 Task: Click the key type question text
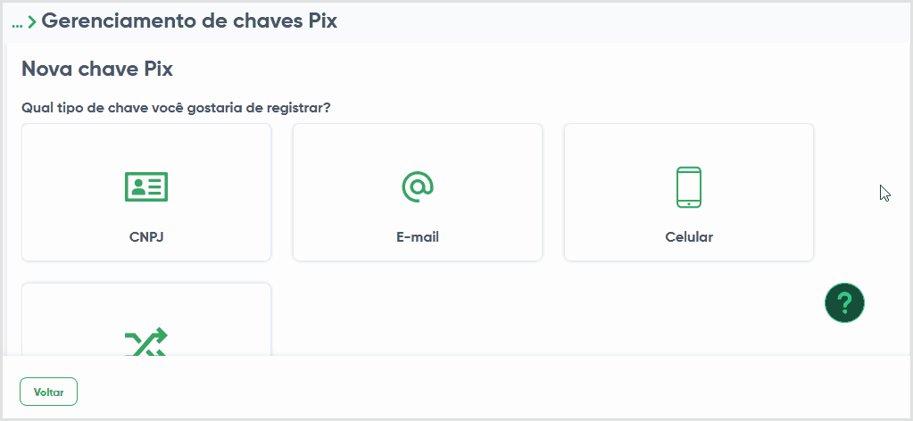176,108
